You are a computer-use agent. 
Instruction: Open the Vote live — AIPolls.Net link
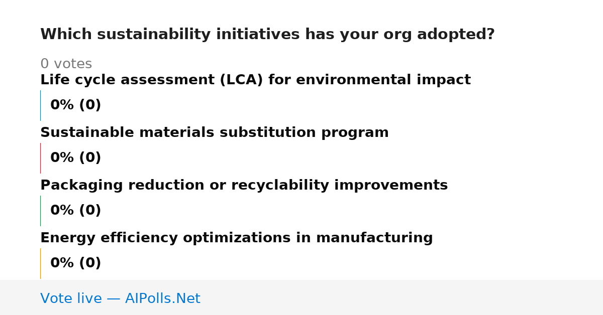120,298
